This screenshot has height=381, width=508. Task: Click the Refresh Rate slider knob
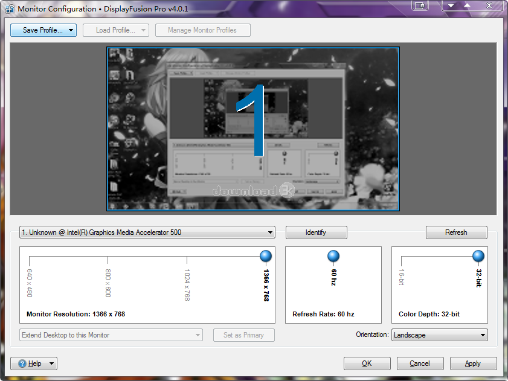coord(333,256)
